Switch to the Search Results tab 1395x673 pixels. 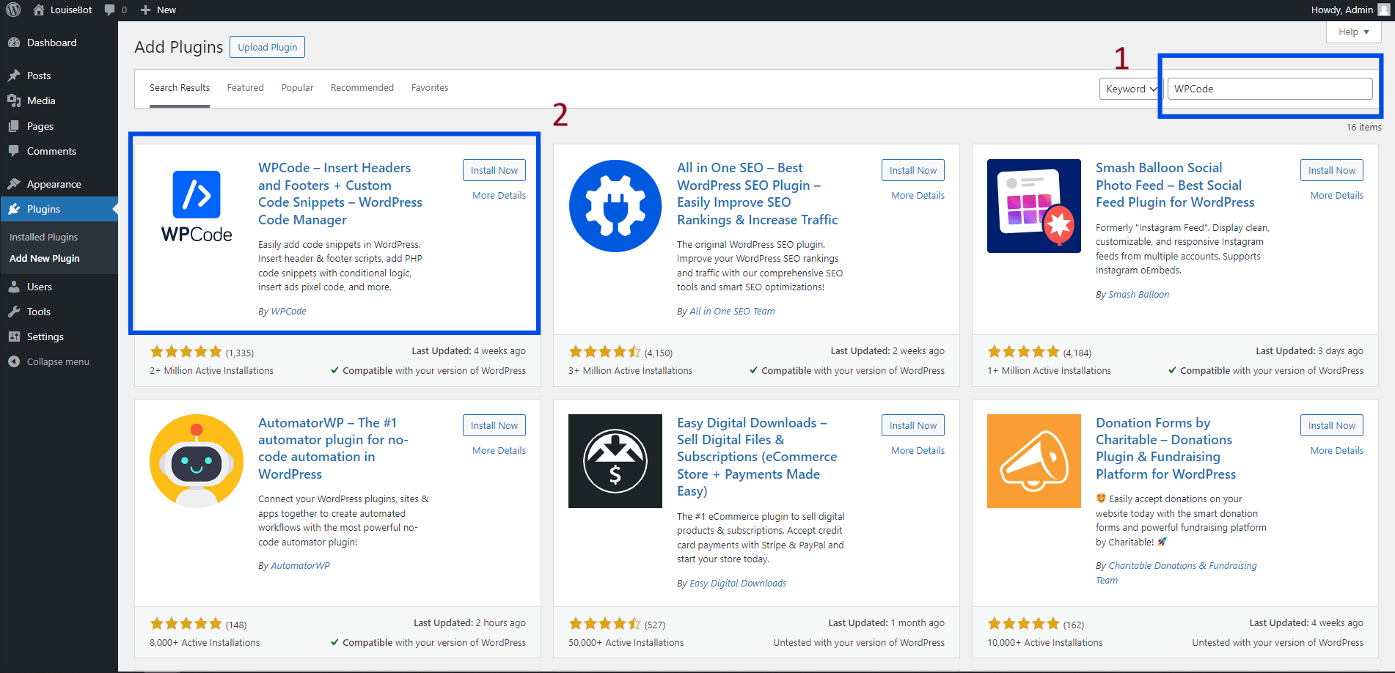tap(180, 88)
